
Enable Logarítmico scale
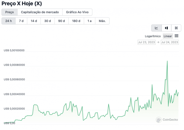point(153,36)
